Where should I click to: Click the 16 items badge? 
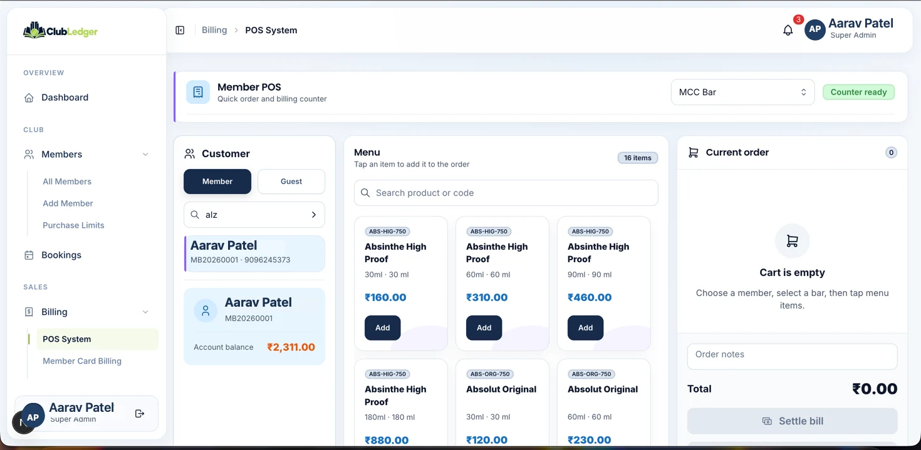pos(638,158)
